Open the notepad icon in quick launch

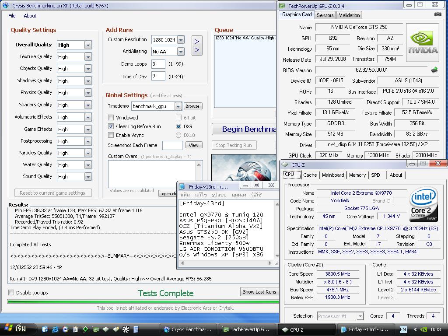coord(75,329)
